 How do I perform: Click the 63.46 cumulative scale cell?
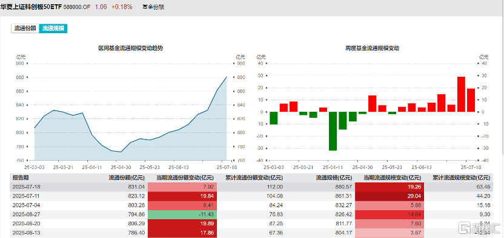[483, 187]
